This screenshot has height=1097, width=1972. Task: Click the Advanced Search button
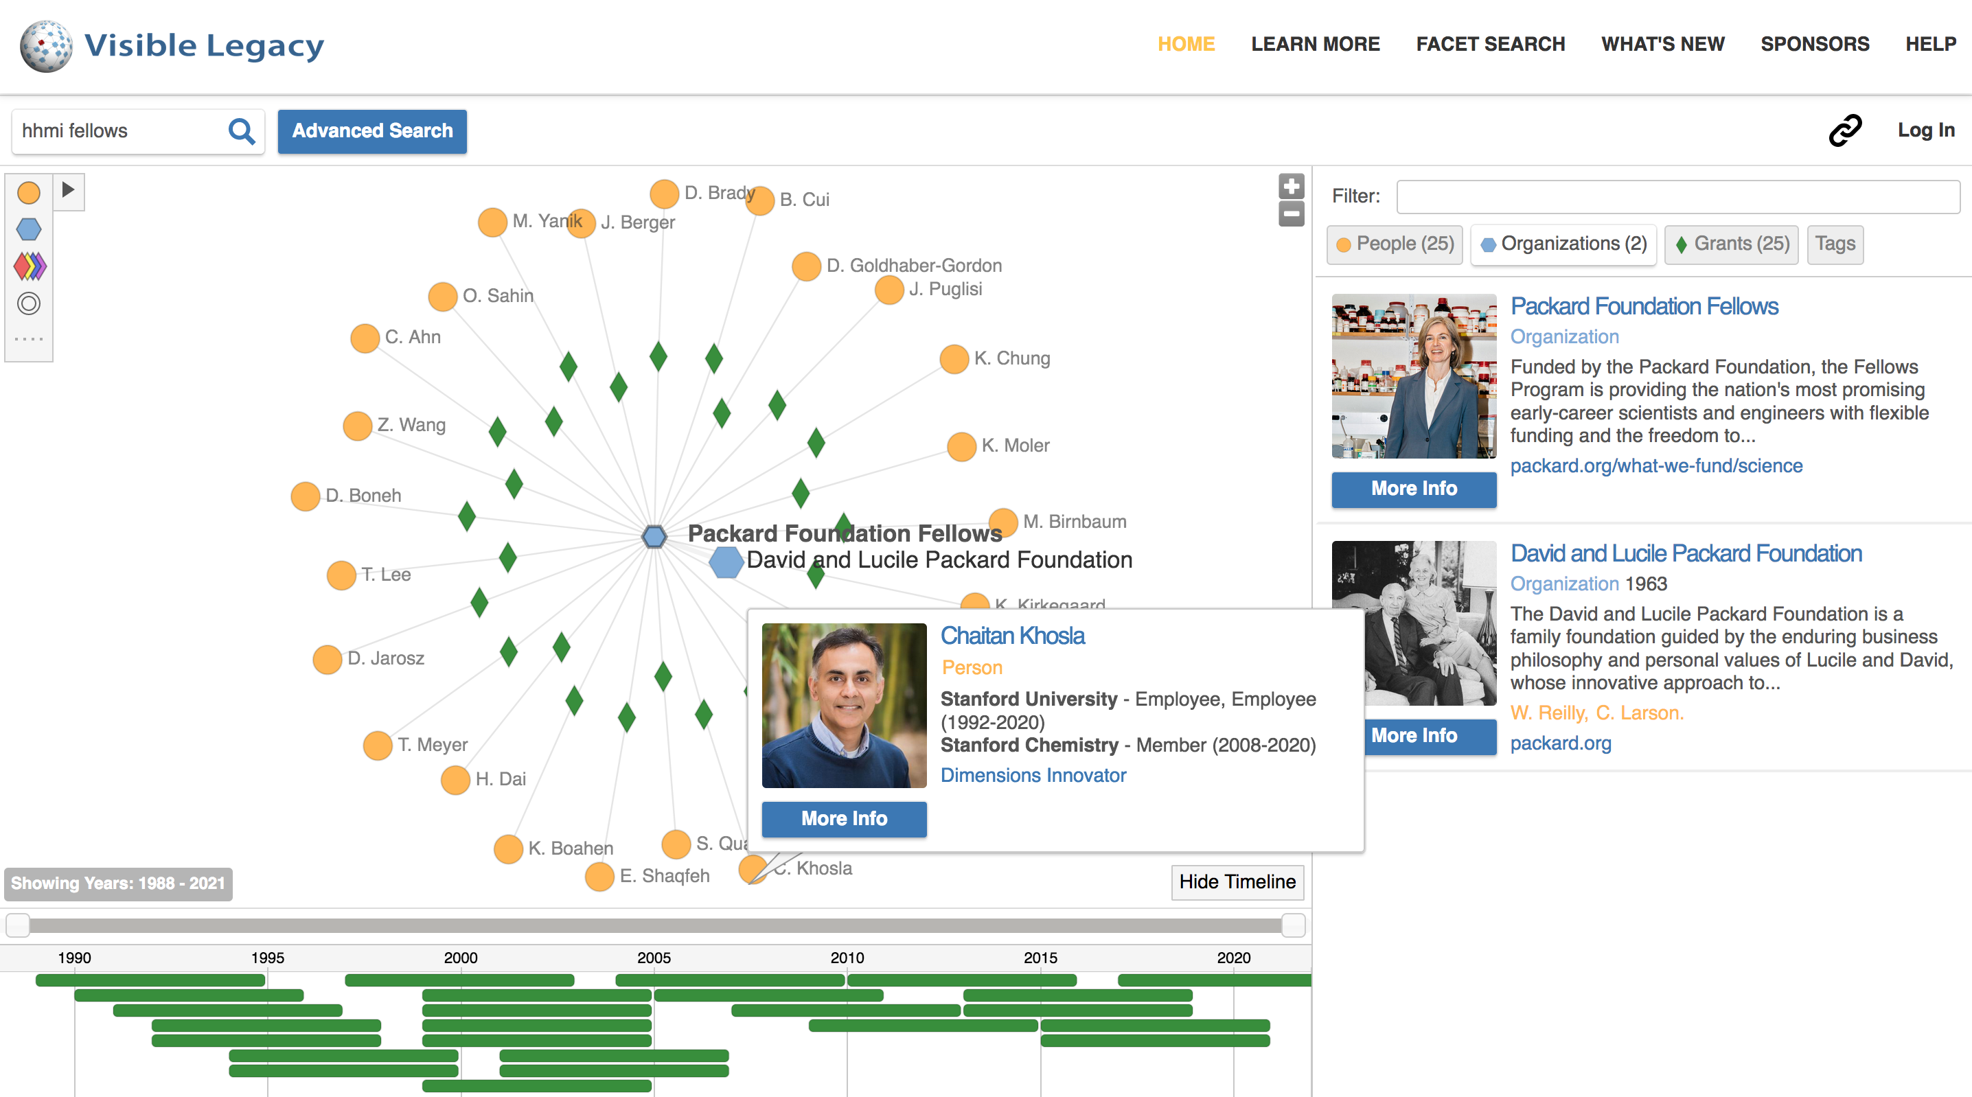point(372,132)
